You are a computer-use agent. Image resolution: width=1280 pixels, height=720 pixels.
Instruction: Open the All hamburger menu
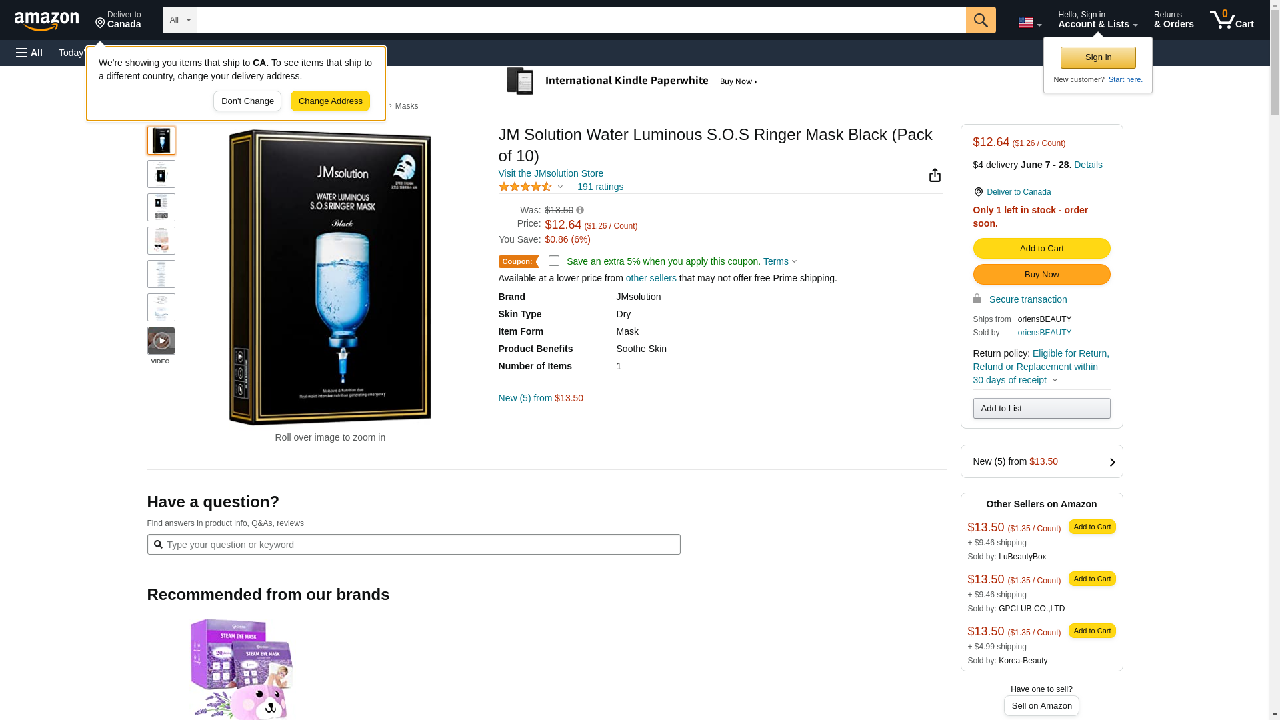29,53
